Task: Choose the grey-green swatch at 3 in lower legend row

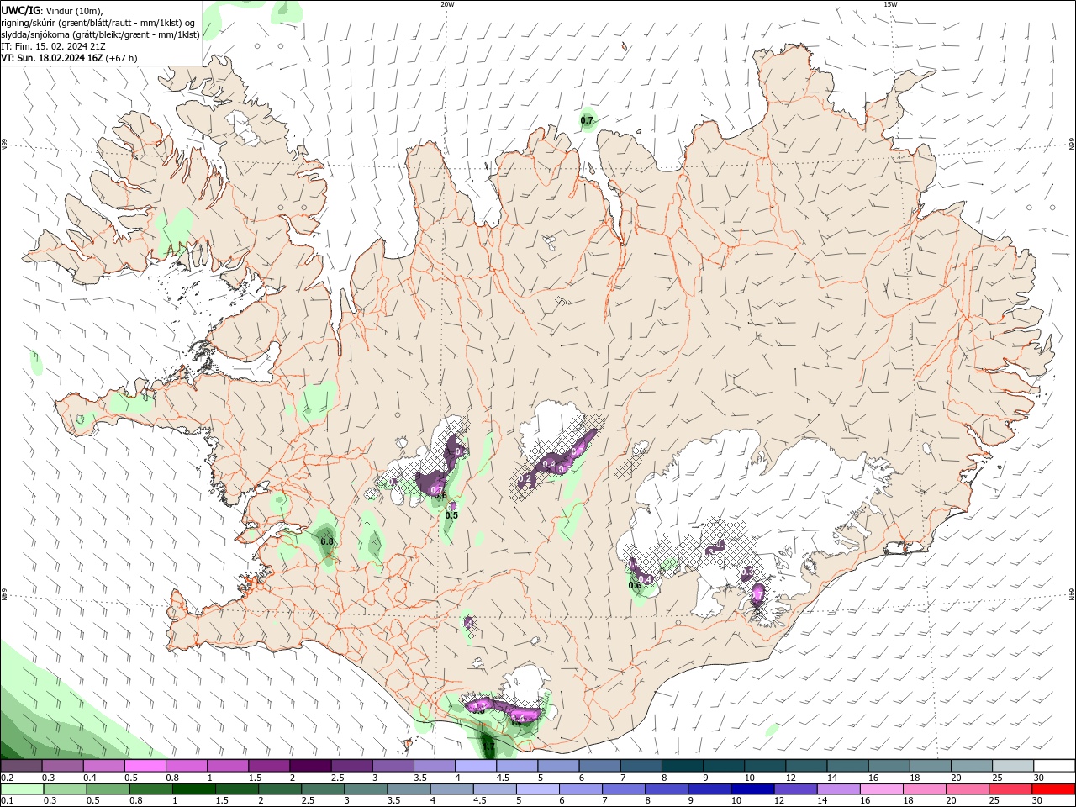Action: click(x=366, y=789)
